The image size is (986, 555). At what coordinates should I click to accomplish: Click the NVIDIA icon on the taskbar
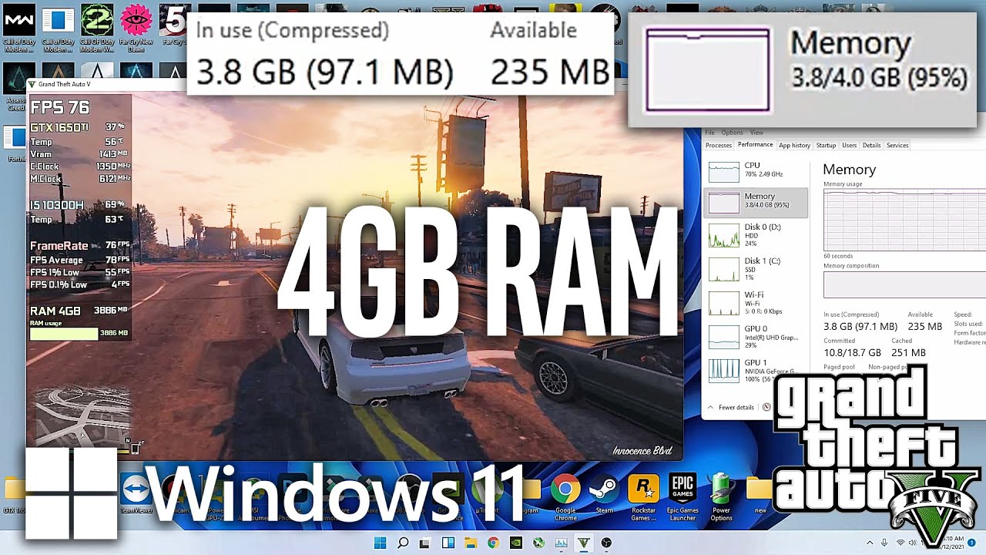pyautogui.click(x=516, y=543)
